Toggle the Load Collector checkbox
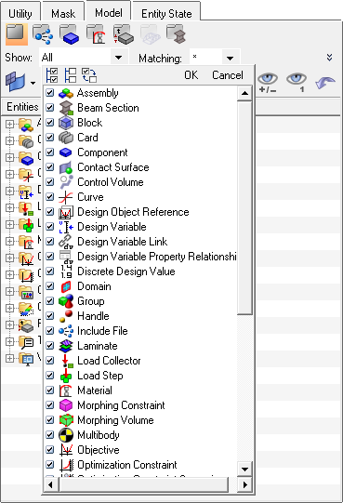The height and width of the screenshot is (503, 343). (50, 360)
